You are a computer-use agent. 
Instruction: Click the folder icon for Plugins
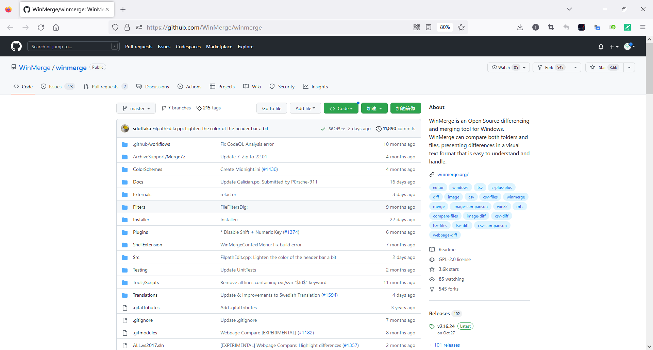coord(125,232)
